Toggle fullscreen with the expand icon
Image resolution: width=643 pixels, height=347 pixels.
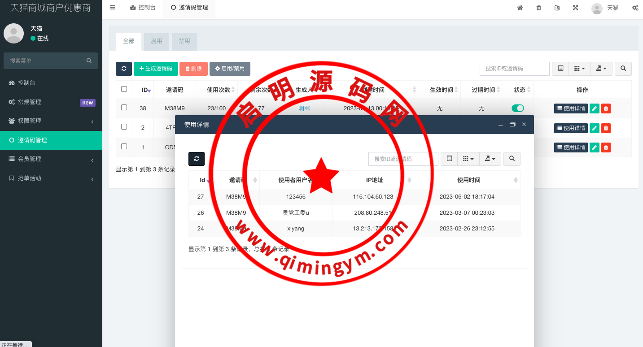575,8
